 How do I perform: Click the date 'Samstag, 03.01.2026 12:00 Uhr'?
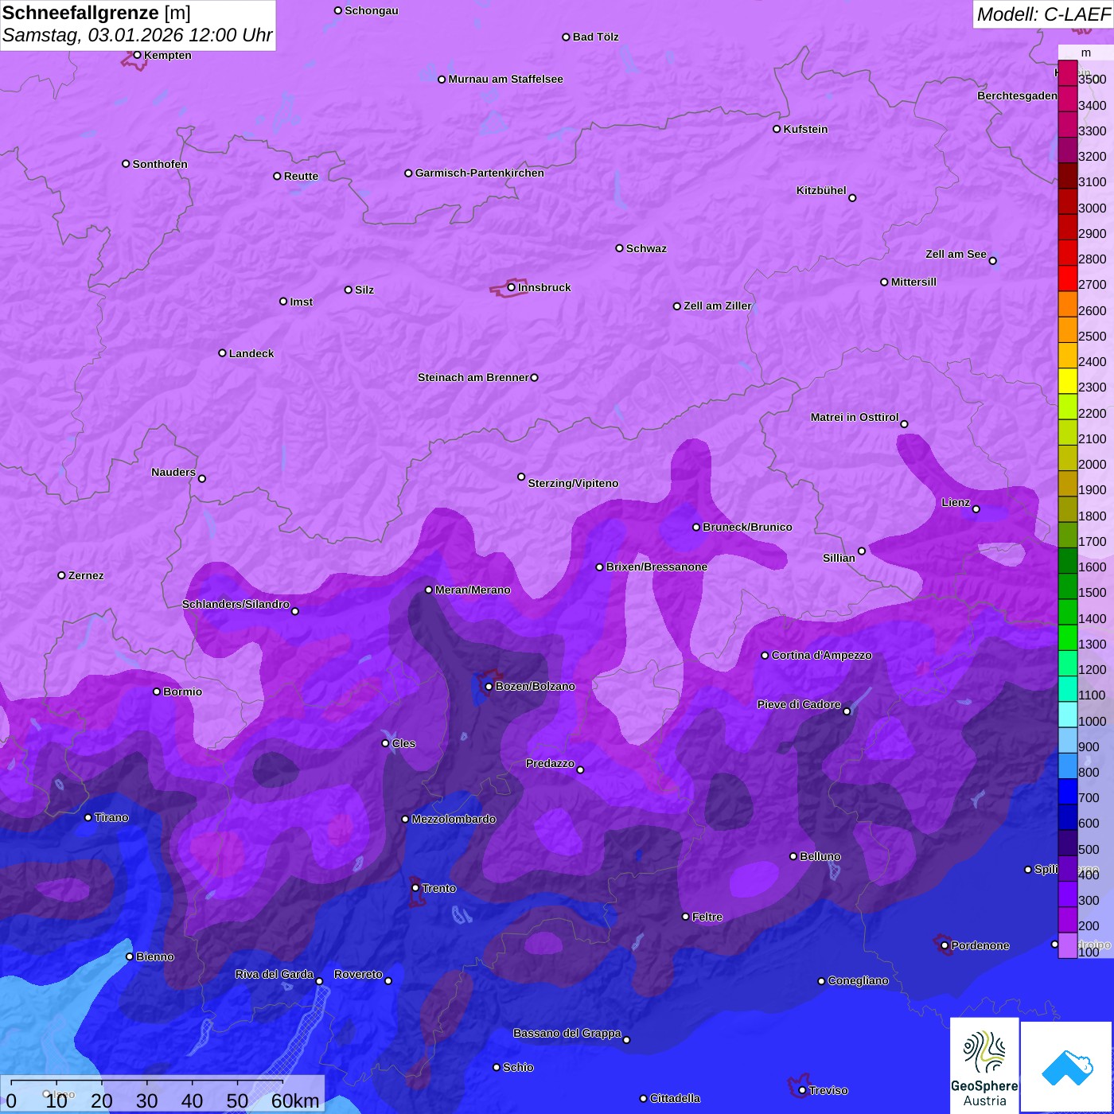138,36
